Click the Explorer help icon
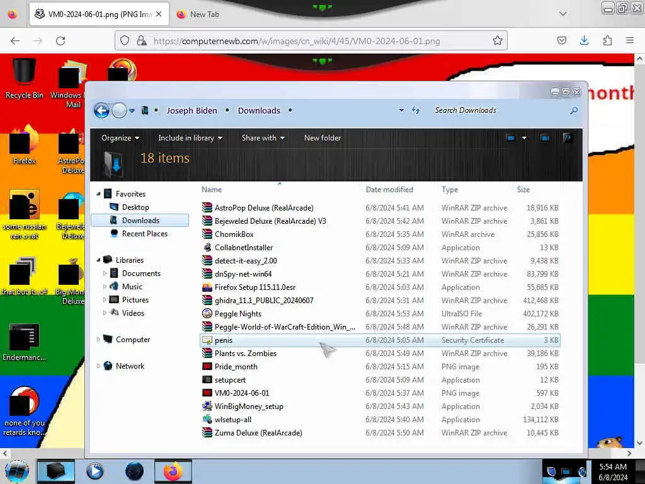This screenshot has width=645, height=484. coord(568,138)
